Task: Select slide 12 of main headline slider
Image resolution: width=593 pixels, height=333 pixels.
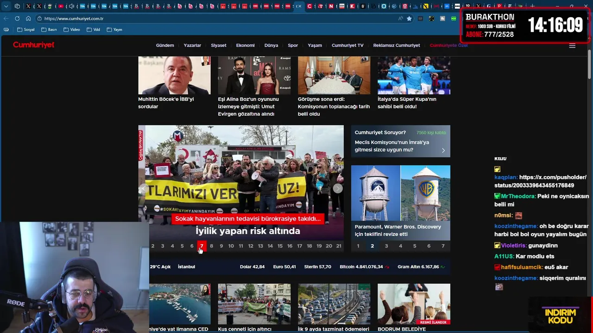Action: [x=251, y=246]
